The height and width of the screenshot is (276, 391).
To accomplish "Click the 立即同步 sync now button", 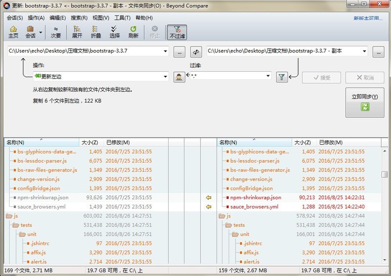I will [x=365, y=103].
